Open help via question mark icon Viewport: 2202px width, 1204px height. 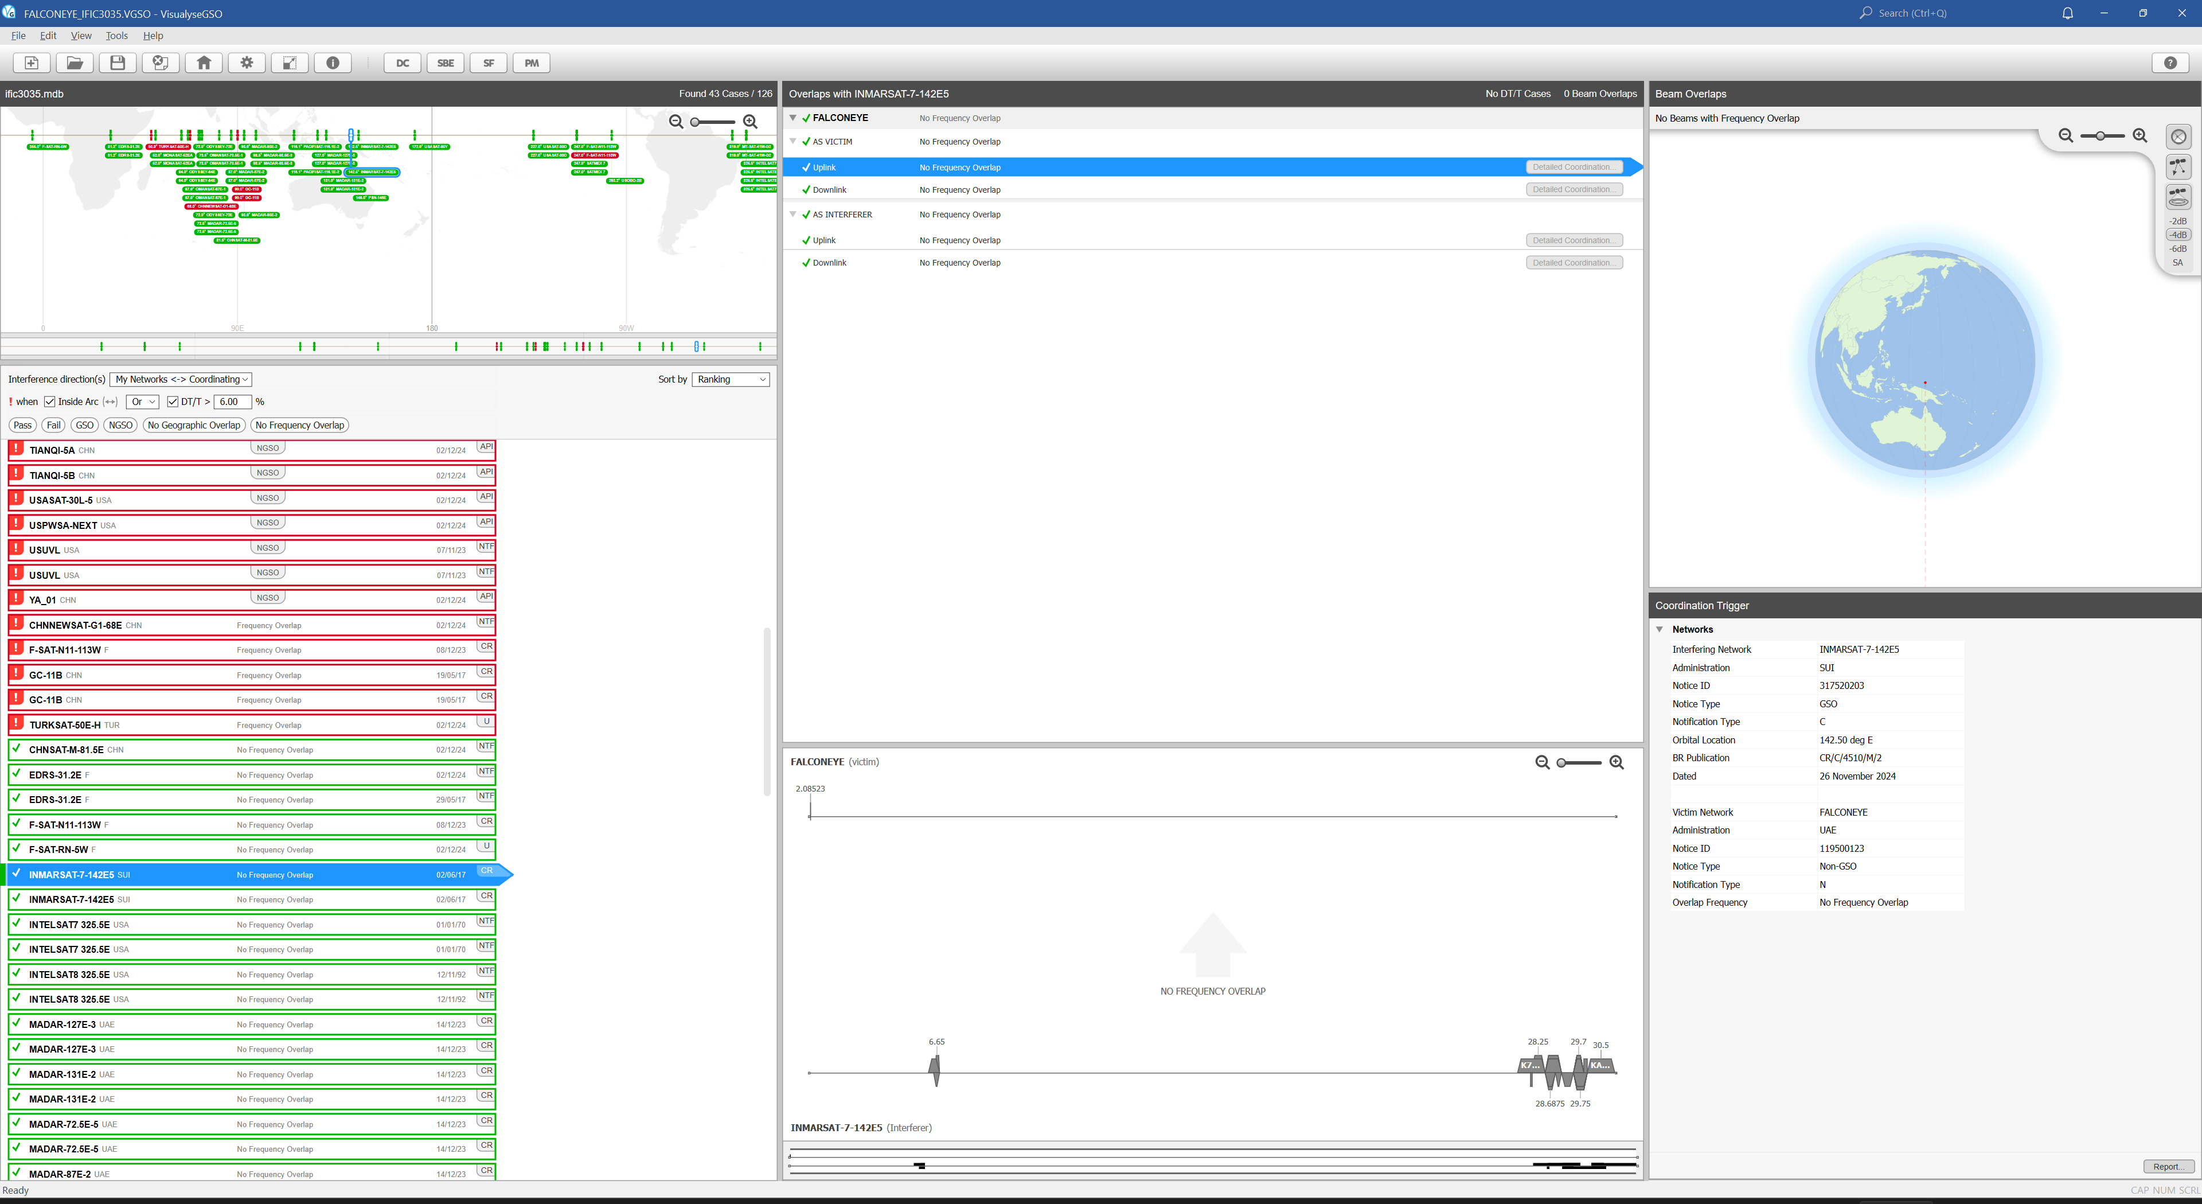tap(2170, 63)
